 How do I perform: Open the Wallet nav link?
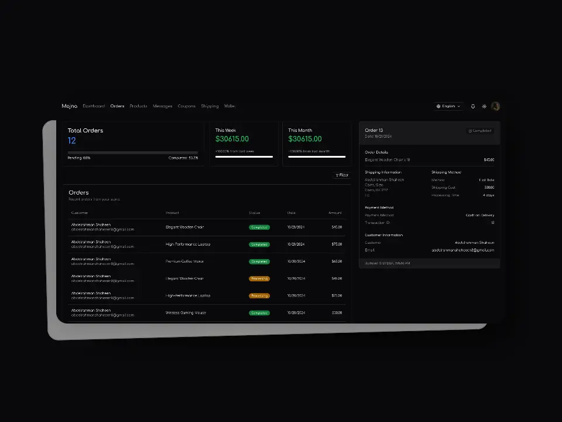[229, 106]
